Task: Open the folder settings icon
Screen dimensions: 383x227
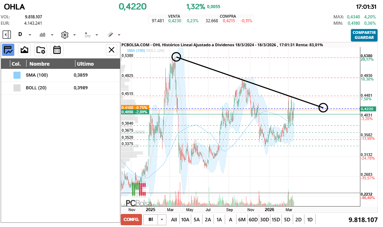Action: tap(41, 50)
